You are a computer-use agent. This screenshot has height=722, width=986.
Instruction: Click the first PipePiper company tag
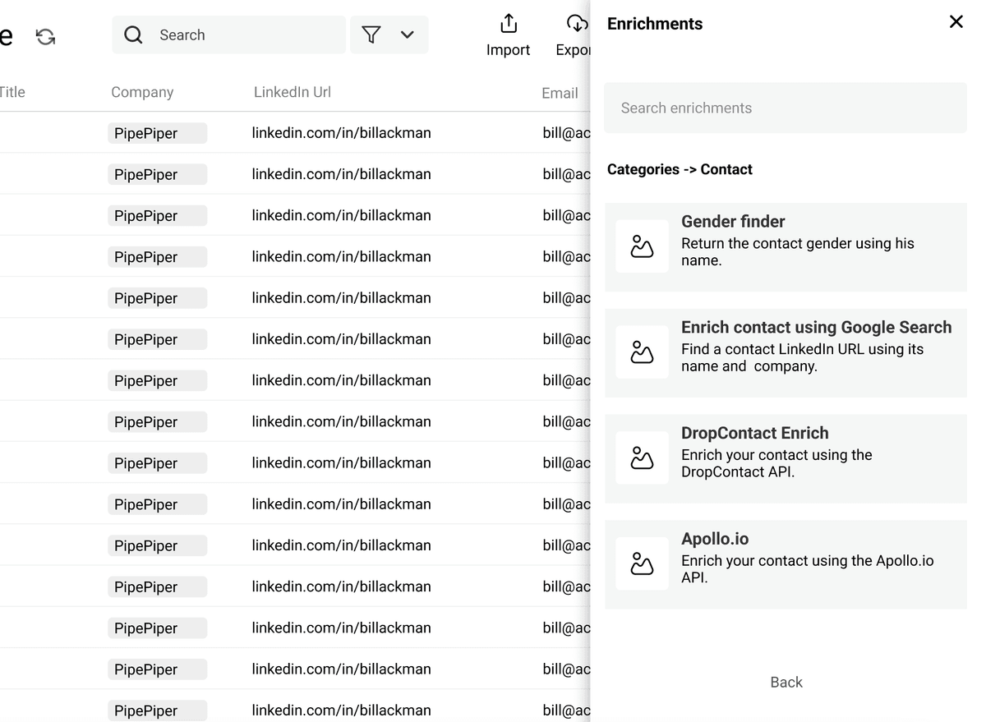pos(157,133)
